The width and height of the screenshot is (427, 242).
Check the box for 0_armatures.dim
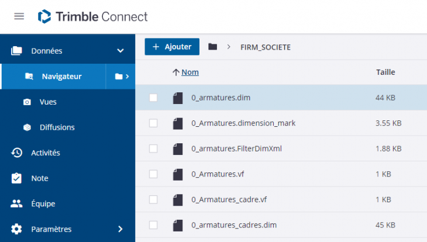[153, 98]
